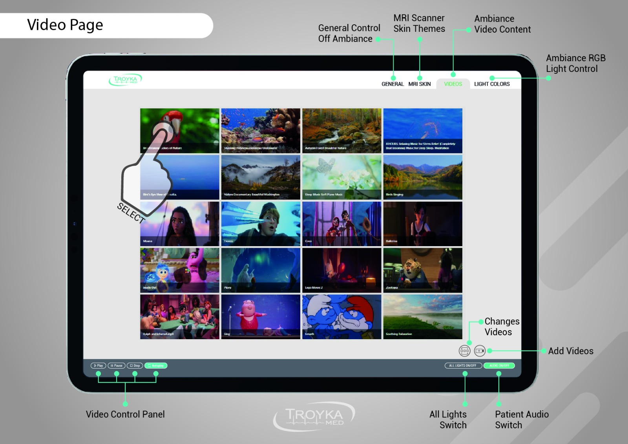Toggle the Audio On/Off switch

[499, 365]
